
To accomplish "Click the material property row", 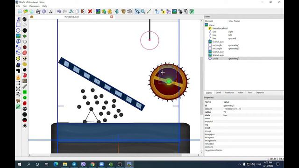I will [244, 121].
